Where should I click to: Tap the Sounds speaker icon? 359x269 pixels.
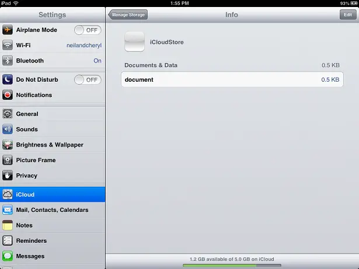[8, 130]
